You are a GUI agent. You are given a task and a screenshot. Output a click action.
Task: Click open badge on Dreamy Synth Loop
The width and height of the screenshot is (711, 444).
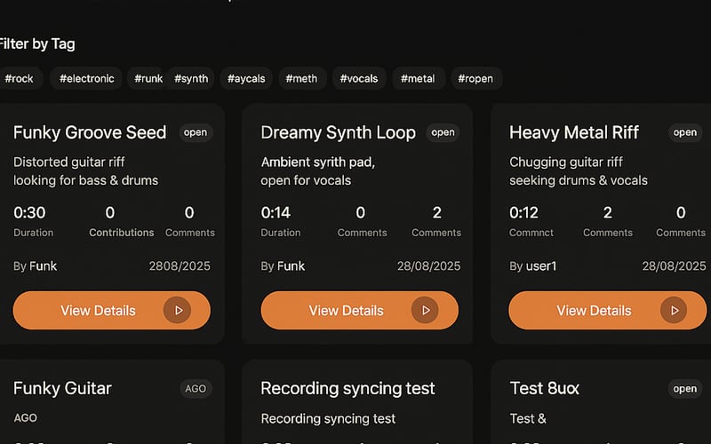click(443, 132)
